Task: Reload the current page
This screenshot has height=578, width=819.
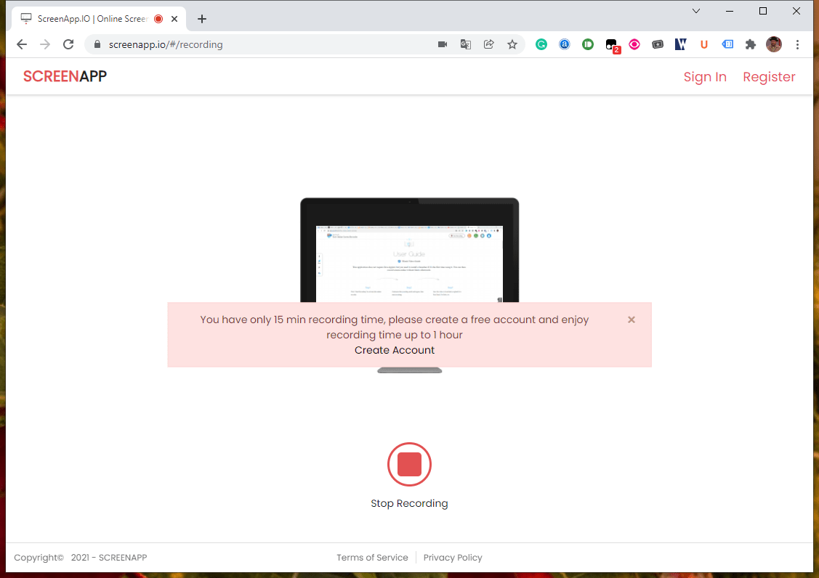Action: [68, 44]
